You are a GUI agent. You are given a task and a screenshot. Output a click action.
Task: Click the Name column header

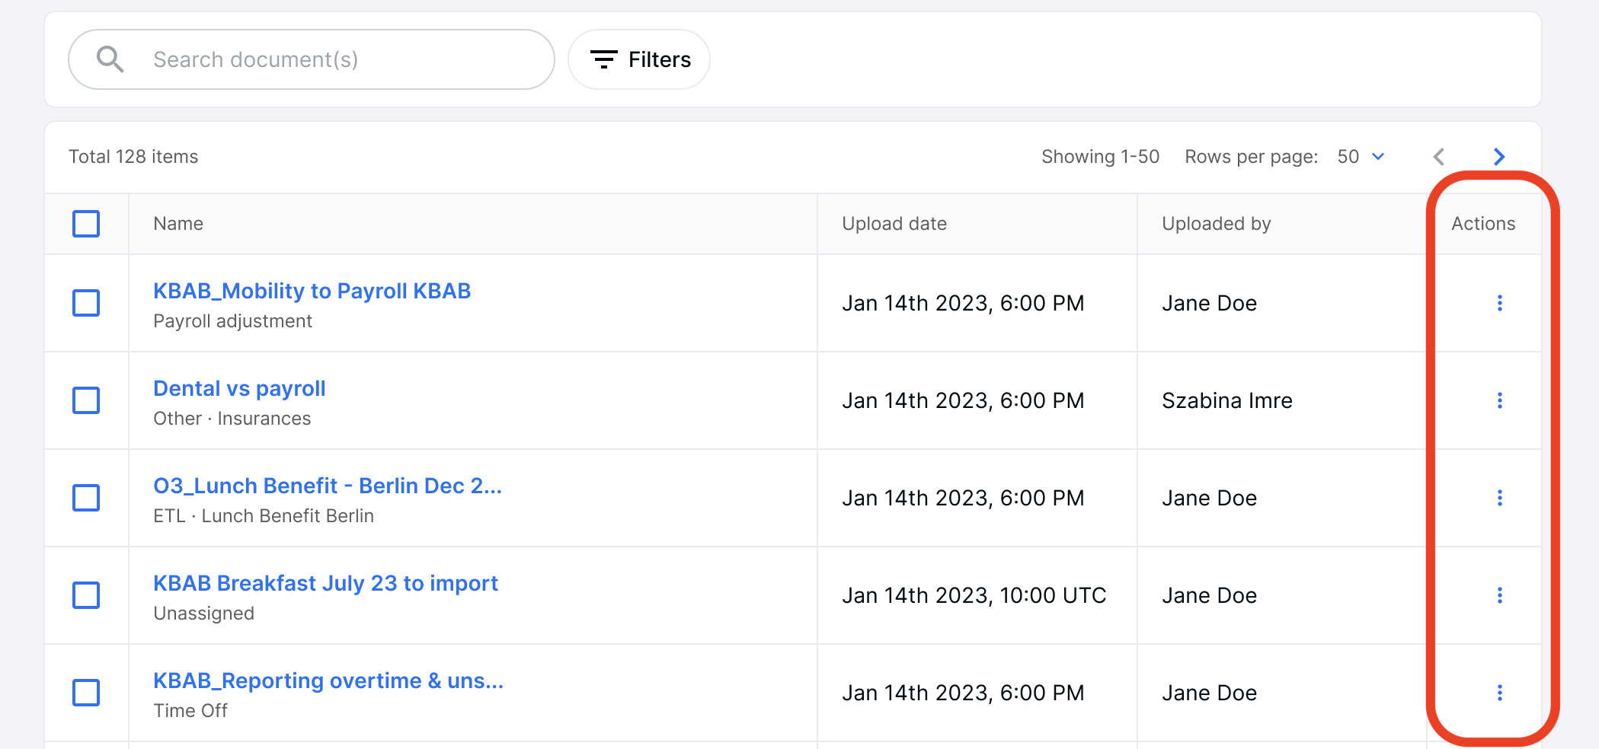pyautogui.click(x=178, y=224)
